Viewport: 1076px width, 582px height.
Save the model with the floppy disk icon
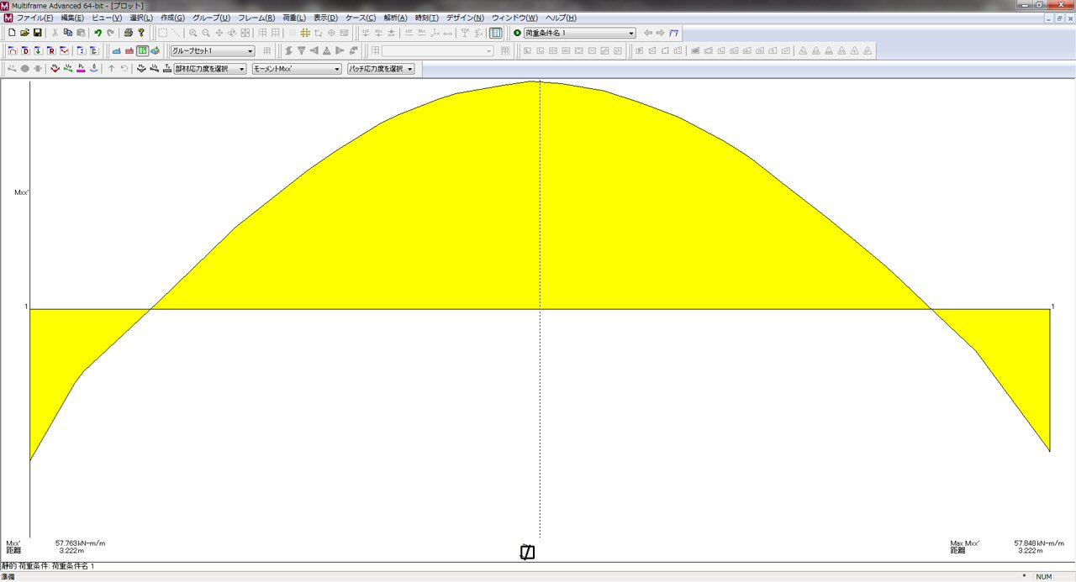pos(38,33)
